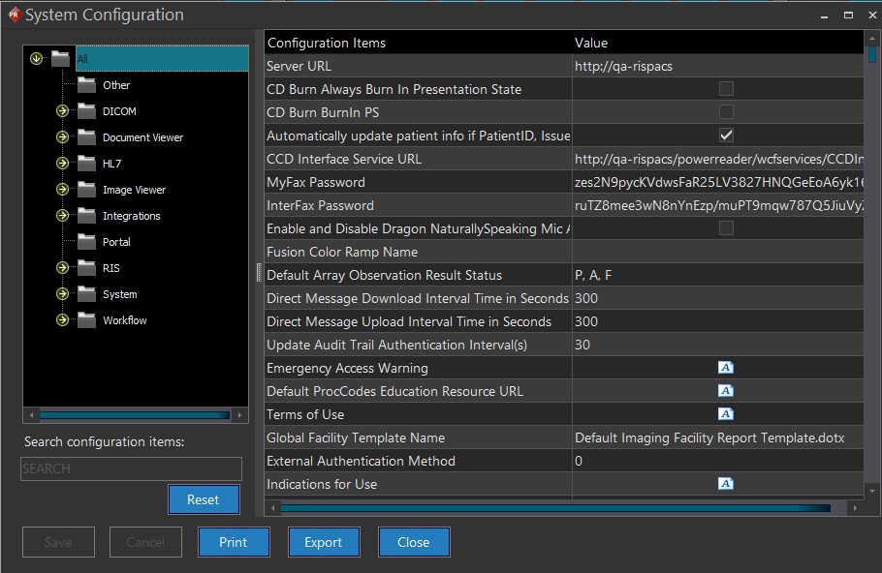Select the Document Viewer tree item
This screenshot has height=573, width=882.
[142, 137]
